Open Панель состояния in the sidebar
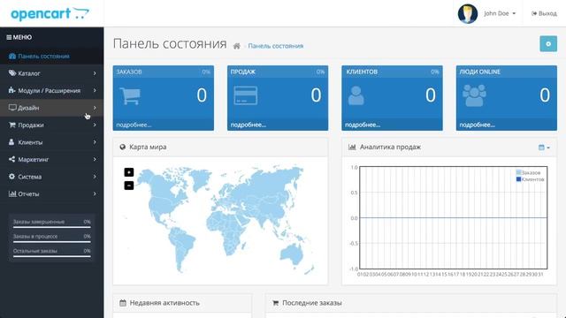 (x=51, y=56)
